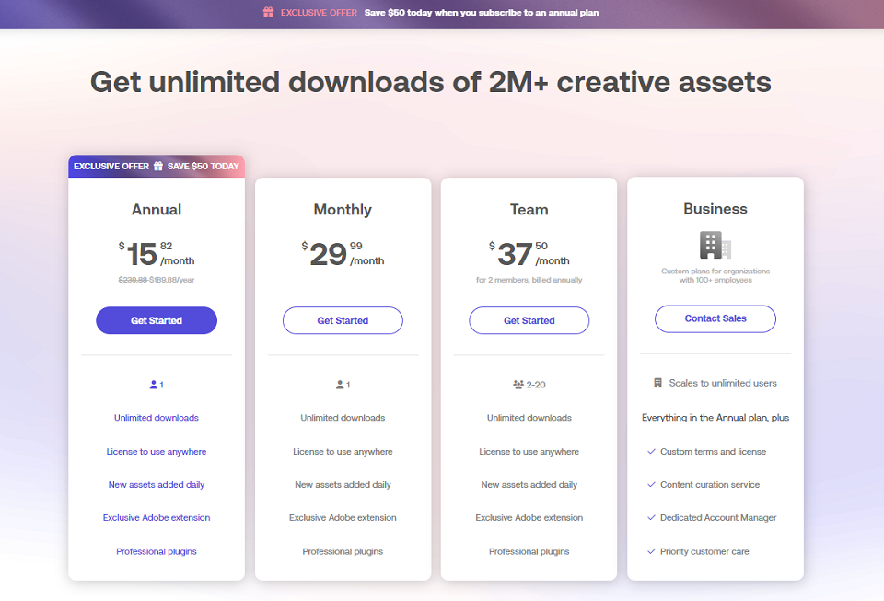The height and width of the screenshot is (601, 884).
Task: Click checkmark next to Custom terms and license
Action: 652,452
